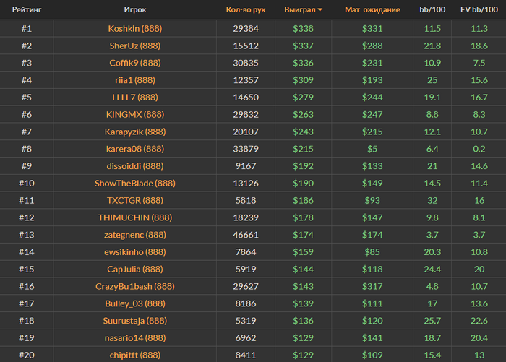Image resolution: width=506 pixels, height=362 pixels.
Task: Select rank cell #1
Action: 27,29
